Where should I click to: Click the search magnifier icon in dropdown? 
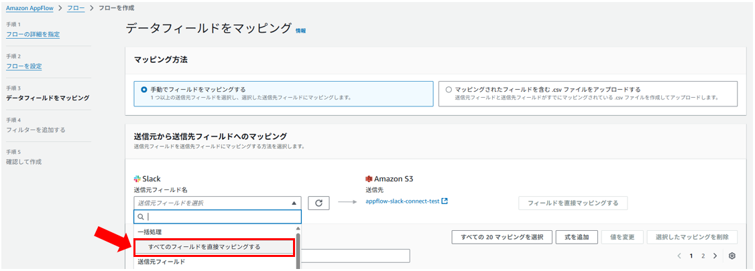pos(141,217)
